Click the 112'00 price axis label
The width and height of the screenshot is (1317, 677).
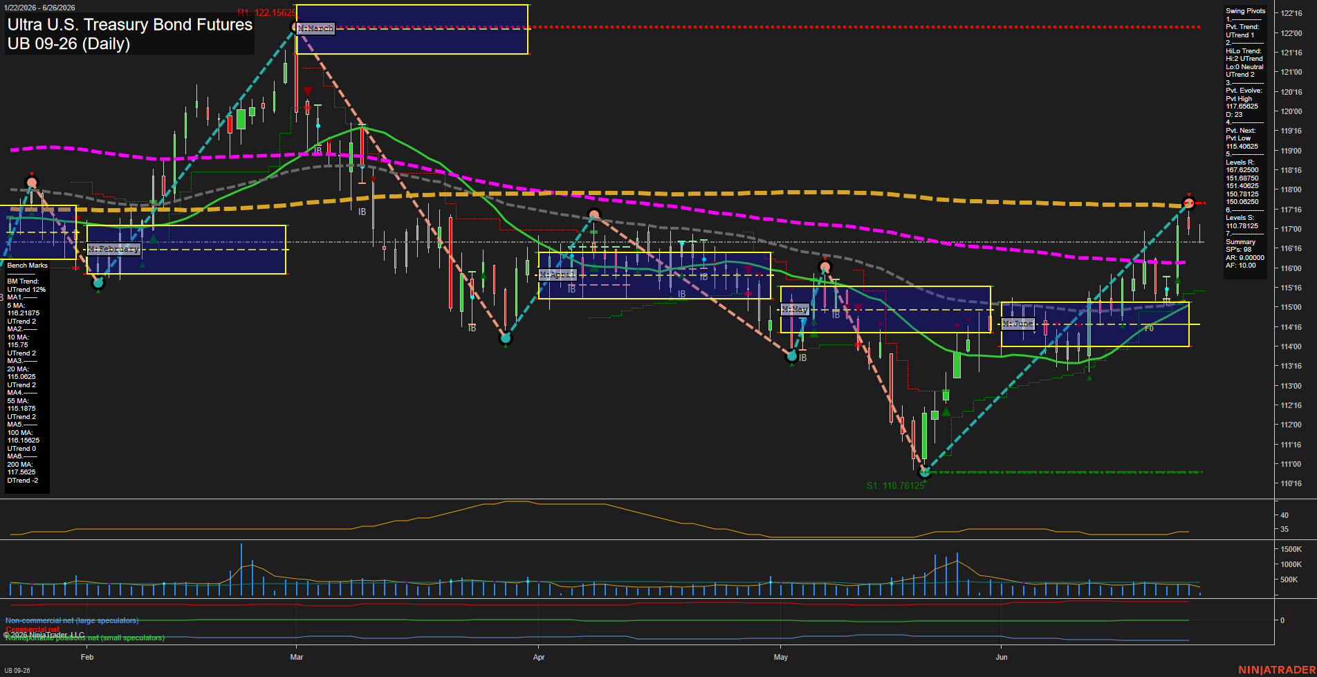(x=1291, y=425)
